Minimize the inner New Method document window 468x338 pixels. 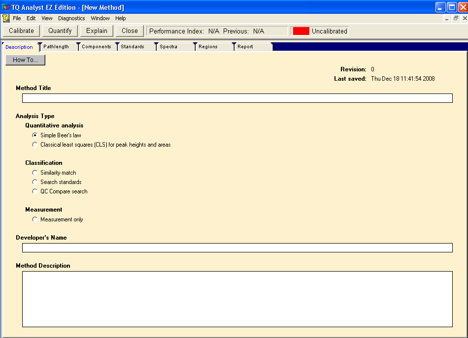click(x=447, y=19)
